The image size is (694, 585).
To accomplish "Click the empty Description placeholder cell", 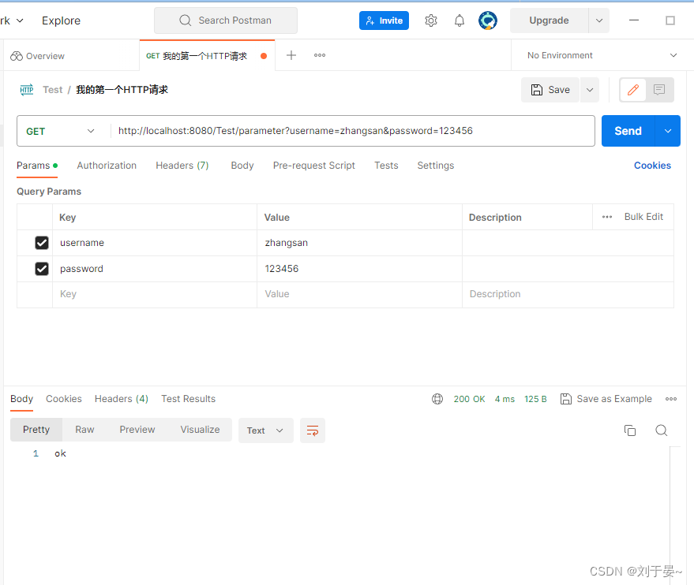I will point(568,294).
